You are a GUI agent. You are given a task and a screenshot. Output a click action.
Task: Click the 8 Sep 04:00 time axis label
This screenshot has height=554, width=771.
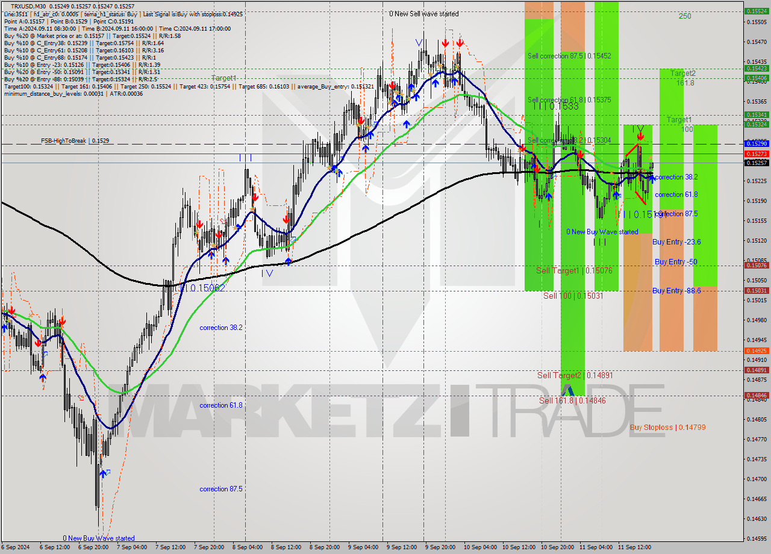point(248,547)
